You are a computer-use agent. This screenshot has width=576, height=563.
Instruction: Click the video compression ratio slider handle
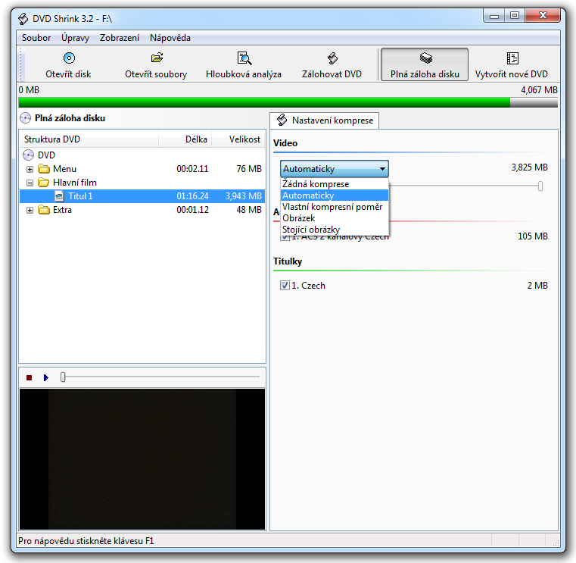[540, 186]
